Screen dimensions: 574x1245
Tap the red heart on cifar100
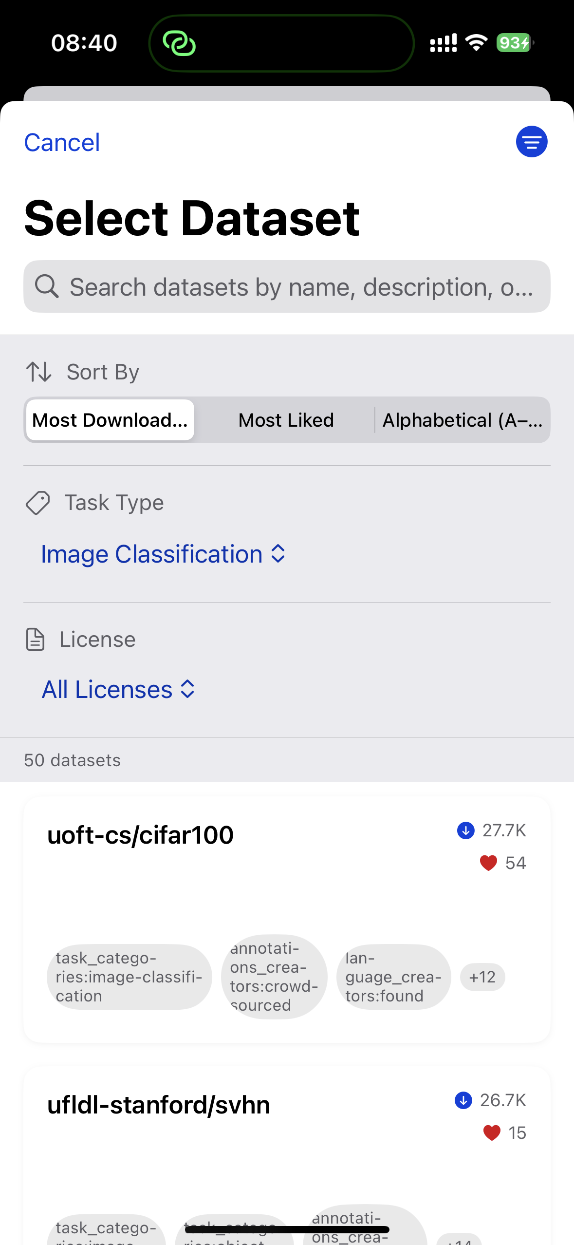(x=488, y=863)
